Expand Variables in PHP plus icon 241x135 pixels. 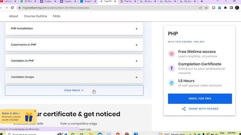136,61
